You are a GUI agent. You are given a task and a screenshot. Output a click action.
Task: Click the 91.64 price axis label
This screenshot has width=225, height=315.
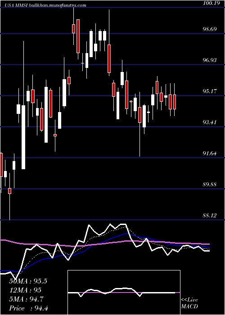click(210, 153)
